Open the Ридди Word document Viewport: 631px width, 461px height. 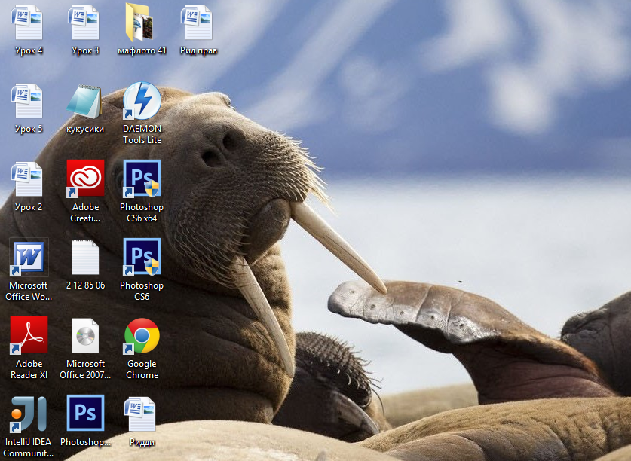coord(142,414)
